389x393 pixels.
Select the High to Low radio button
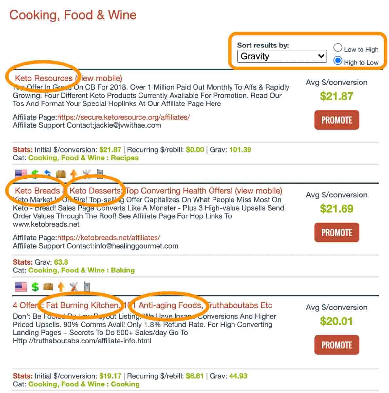click(x=338, y=61)
